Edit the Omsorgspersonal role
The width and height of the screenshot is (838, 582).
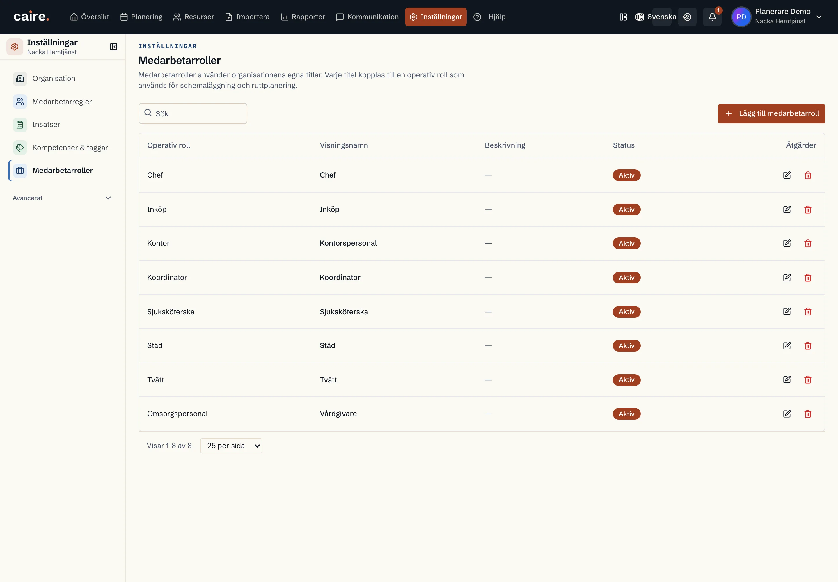(786, 414)
